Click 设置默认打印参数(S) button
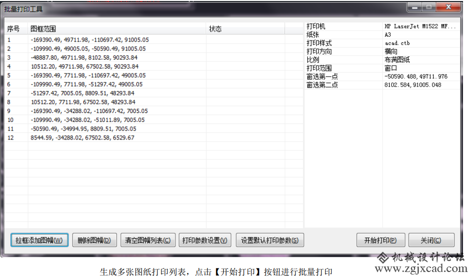471x279 pixels. coord(270,240)
